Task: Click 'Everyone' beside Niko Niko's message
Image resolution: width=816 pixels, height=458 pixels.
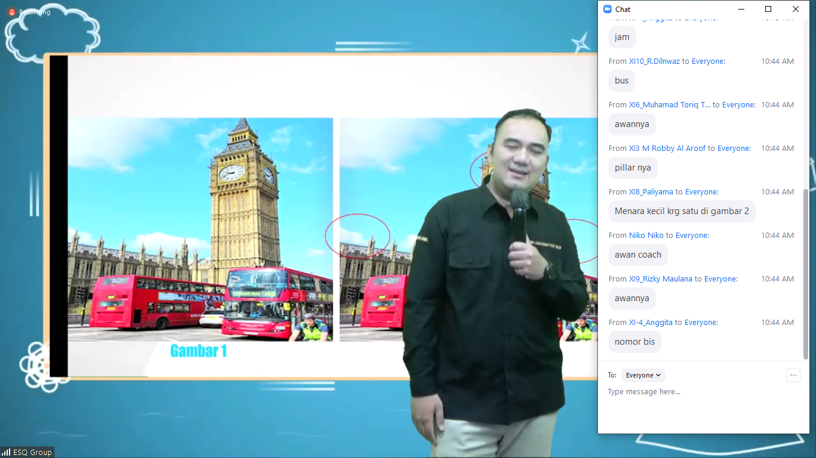Action: point(692,236)
